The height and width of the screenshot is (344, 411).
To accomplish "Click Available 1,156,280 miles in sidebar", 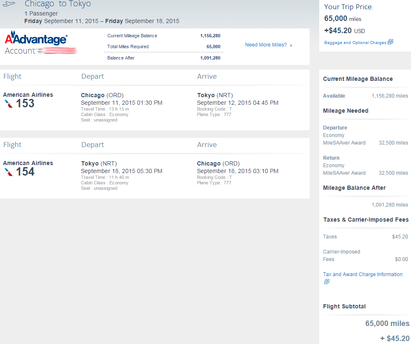I will [365, 96].
